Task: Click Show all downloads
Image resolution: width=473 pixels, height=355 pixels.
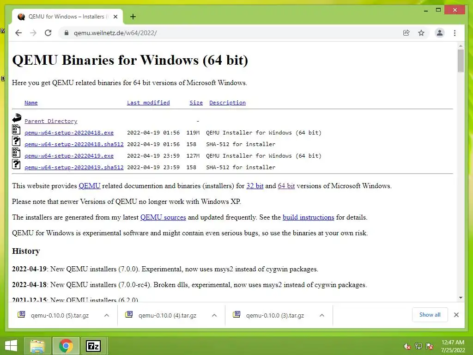Action: pos(430,315)
